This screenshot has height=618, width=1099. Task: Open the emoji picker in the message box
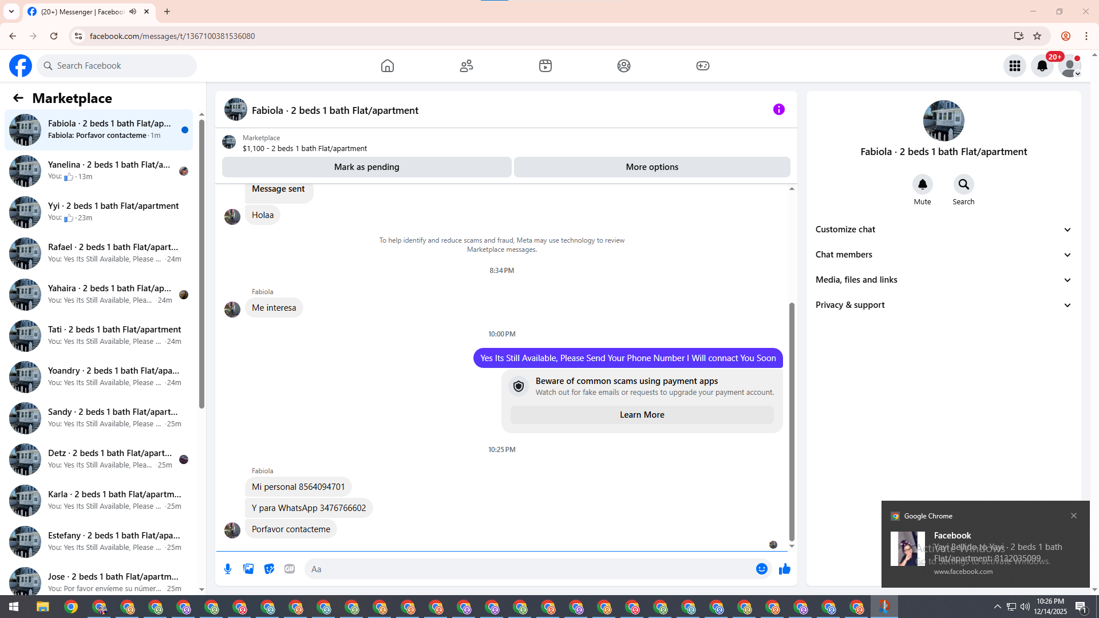[x=761, y=569]
